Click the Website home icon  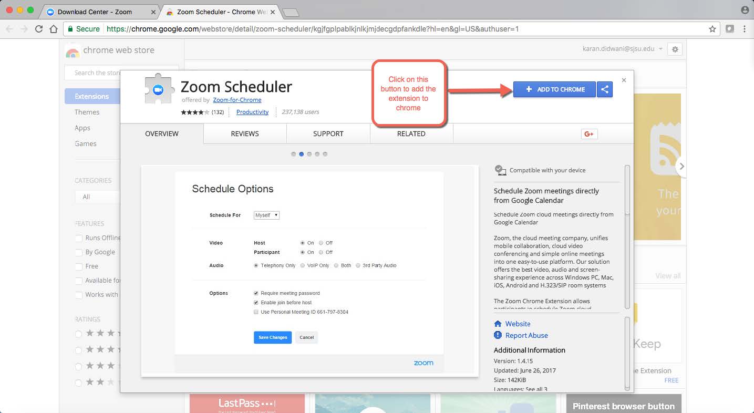pyautogui.click(x=498, y=324)
